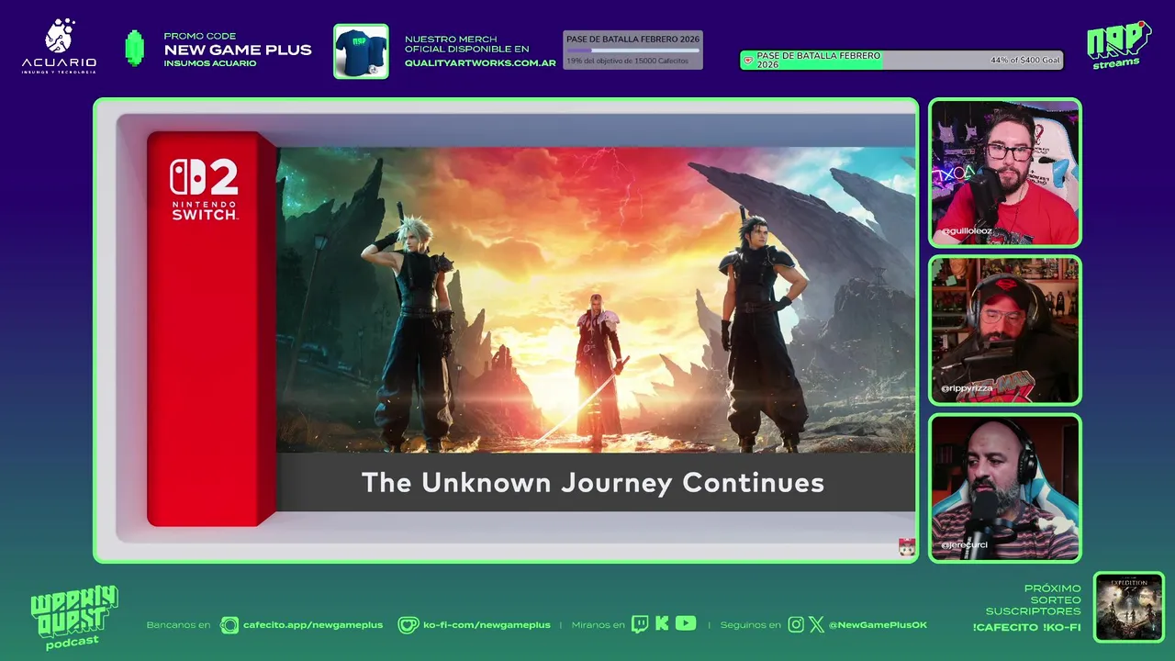Click the small Mario icon in video corner
The image size is (1175, 661).
click(907, 547)
